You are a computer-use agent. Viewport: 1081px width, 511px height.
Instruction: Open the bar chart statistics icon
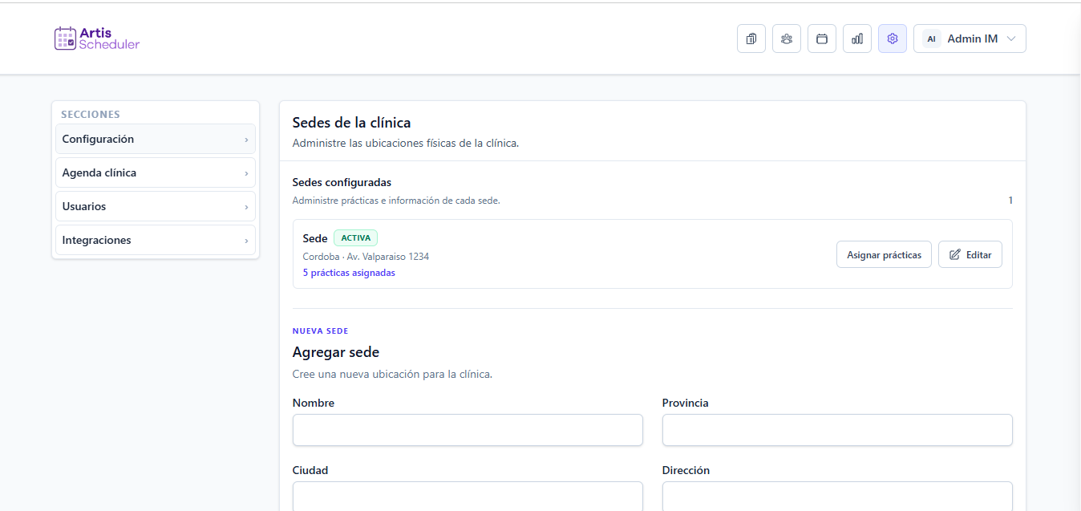pyautogui.click(x=857, y=39)
